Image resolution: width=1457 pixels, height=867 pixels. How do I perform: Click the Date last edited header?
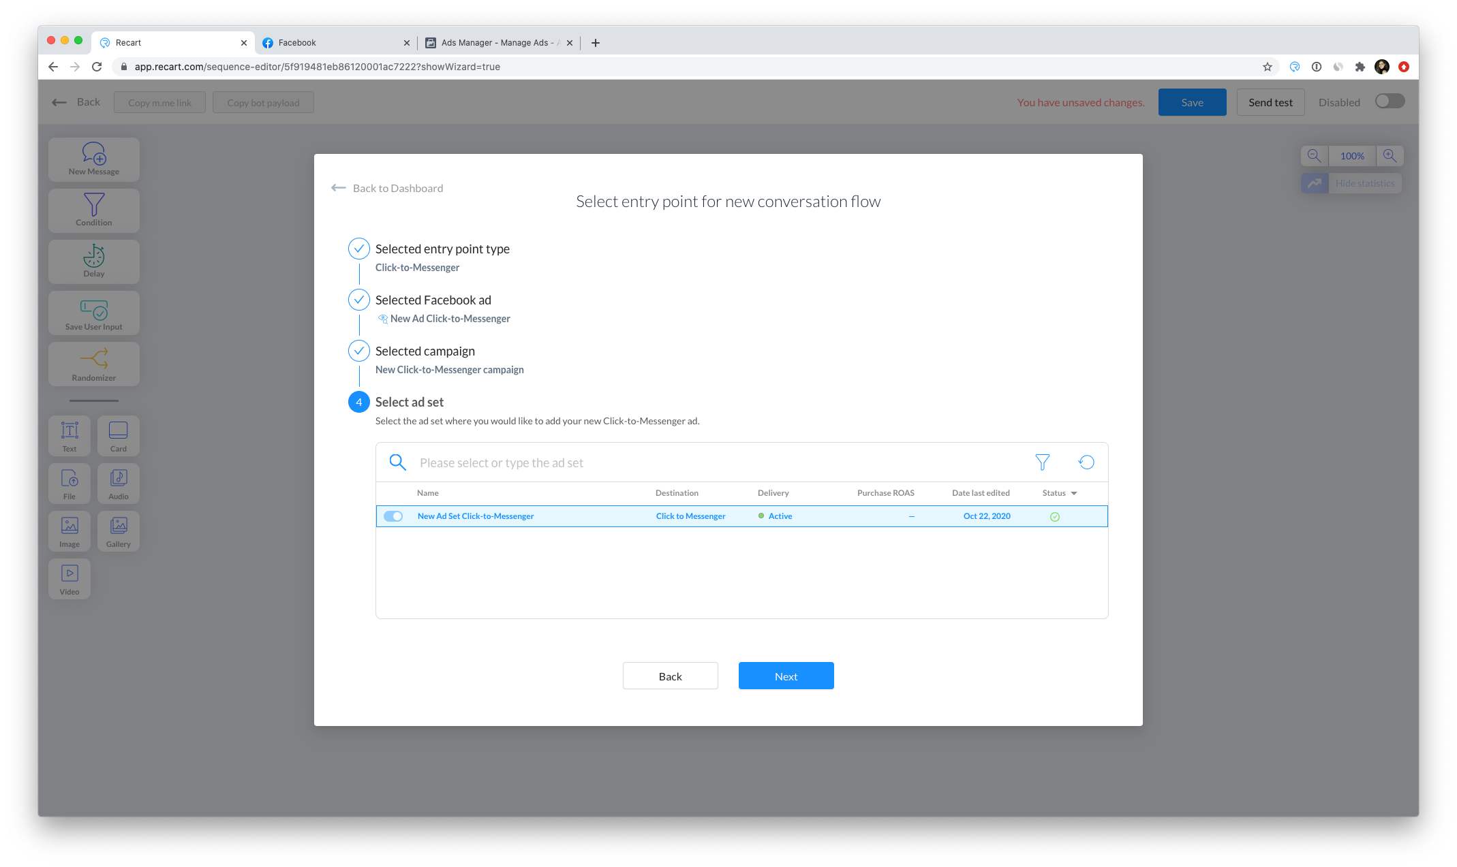tap(981, 493)
